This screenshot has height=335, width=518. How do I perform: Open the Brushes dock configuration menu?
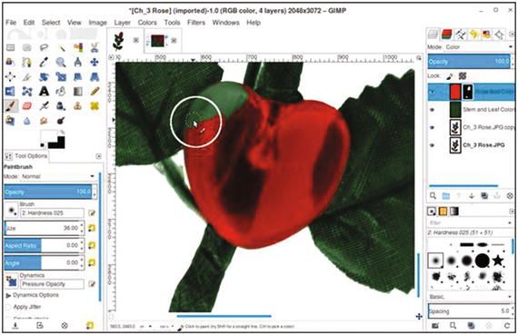[x=511, y=212]
